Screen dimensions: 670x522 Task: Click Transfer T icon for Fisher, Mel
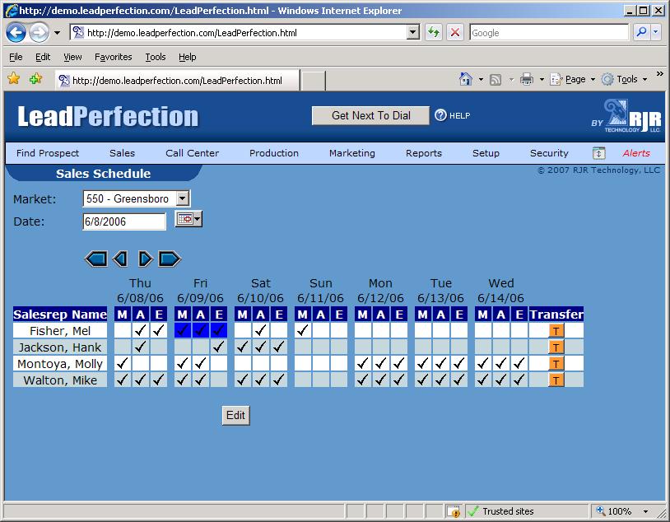pos(556,330)
